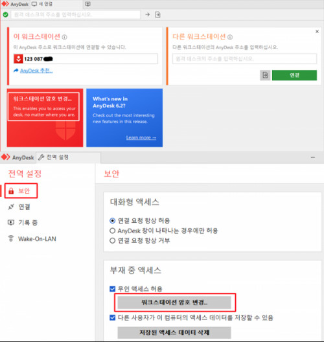Open Learn more link in blue panel

tap(141, 137)
